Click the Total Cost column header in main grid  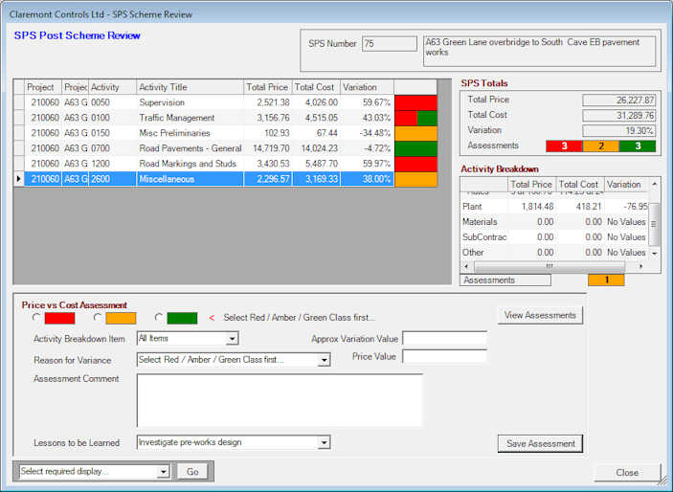(x=316, y=87)
